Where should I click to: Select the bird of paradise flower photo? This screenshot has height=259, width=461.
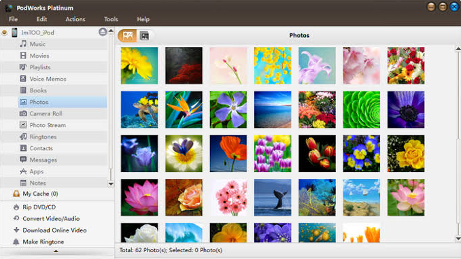184,109
